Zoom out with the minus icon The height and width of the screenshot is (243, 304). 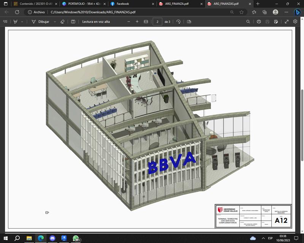(x=129, y=22)
